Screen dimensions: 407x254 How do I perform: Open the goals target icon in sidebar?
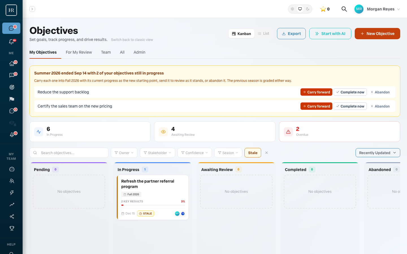(x=12, y=87)
